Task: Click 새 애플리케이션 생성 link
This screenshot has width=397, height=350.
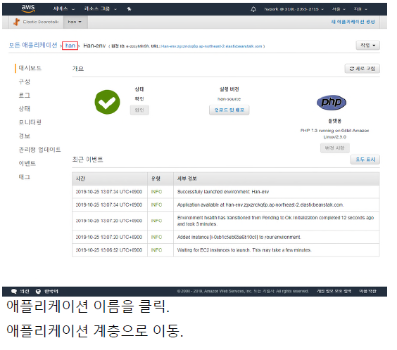Action: (x=353, y=22)
